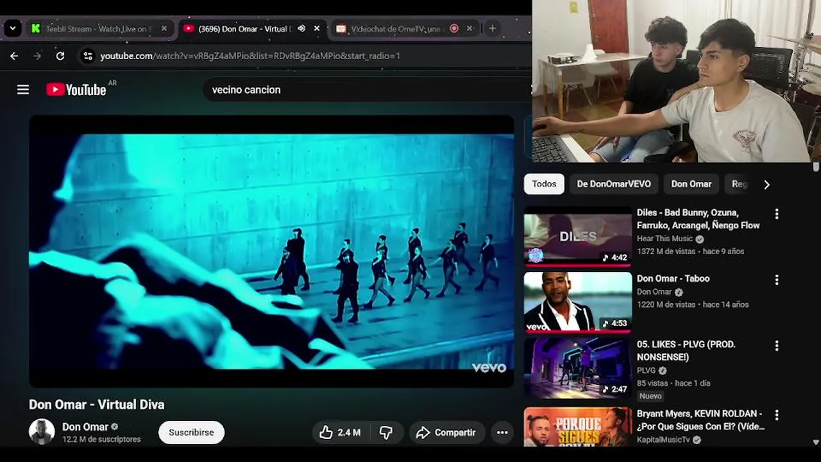The height and width of the screenshot is (462, 821).
Task: Open Don Omar channel avatar
Action: tap(42, 432)
